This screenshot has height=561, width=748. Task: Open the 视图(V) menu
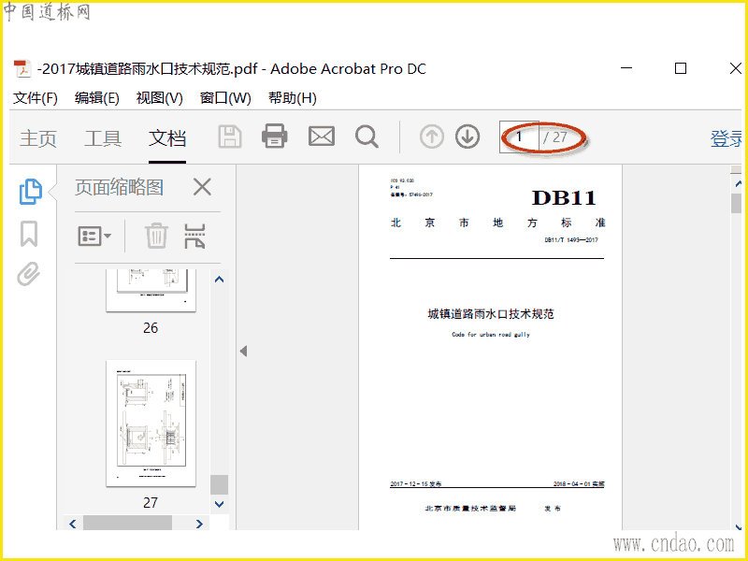pyautogui.click(x=159, y=98)
